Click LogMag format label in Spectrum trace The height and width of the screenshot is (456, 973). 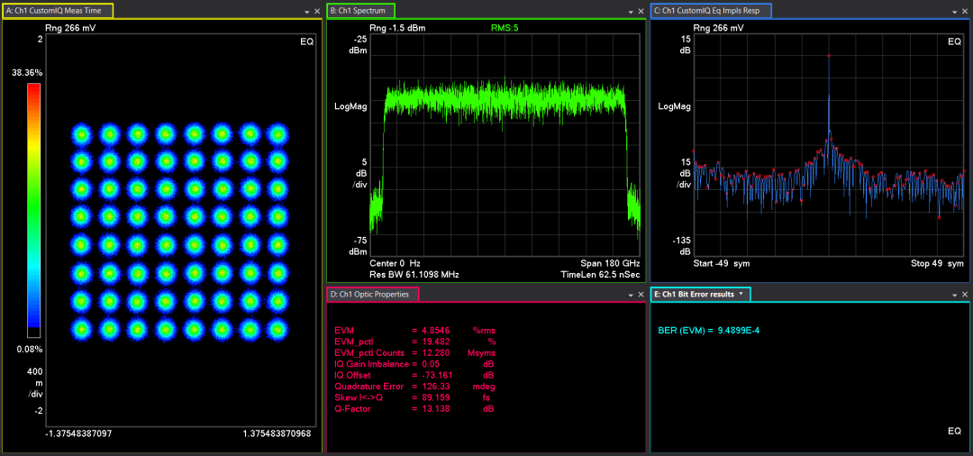pos(350,106)
